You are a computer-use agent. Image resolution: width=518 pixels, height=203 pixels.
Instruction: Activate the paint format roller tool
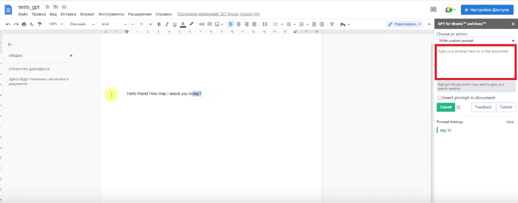tap(40, 24)
